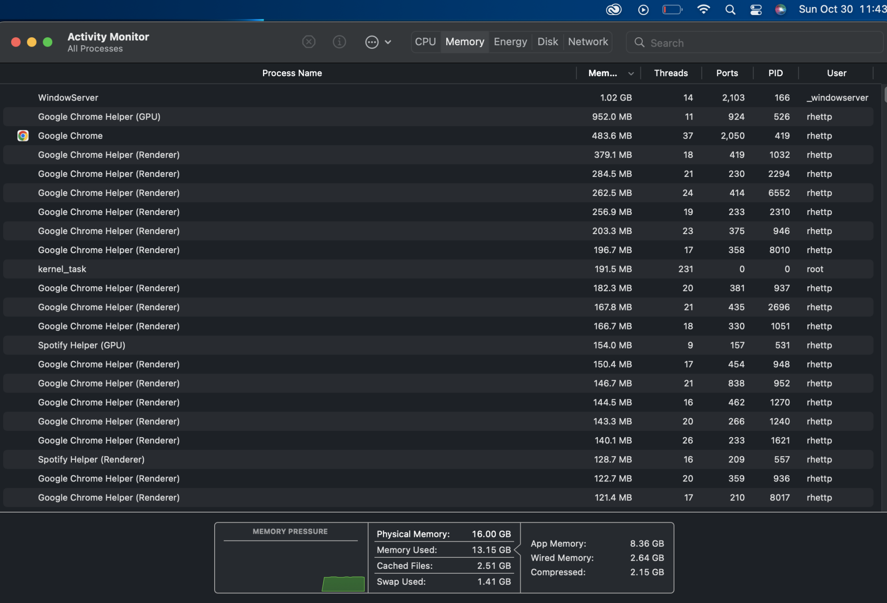Switch to the Energy tab

(x=510, y=42)
